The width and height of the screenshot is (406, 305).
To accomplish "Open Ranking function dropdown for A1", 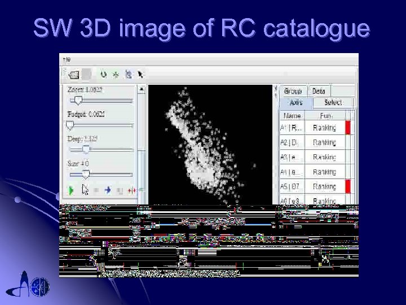I will pos(325,128).
